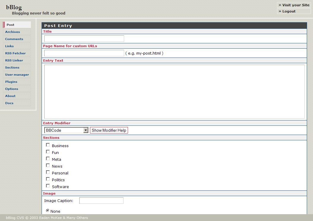Click the Entry Modifier label
This screenshot has width=313, height=221.
point(57,123)
